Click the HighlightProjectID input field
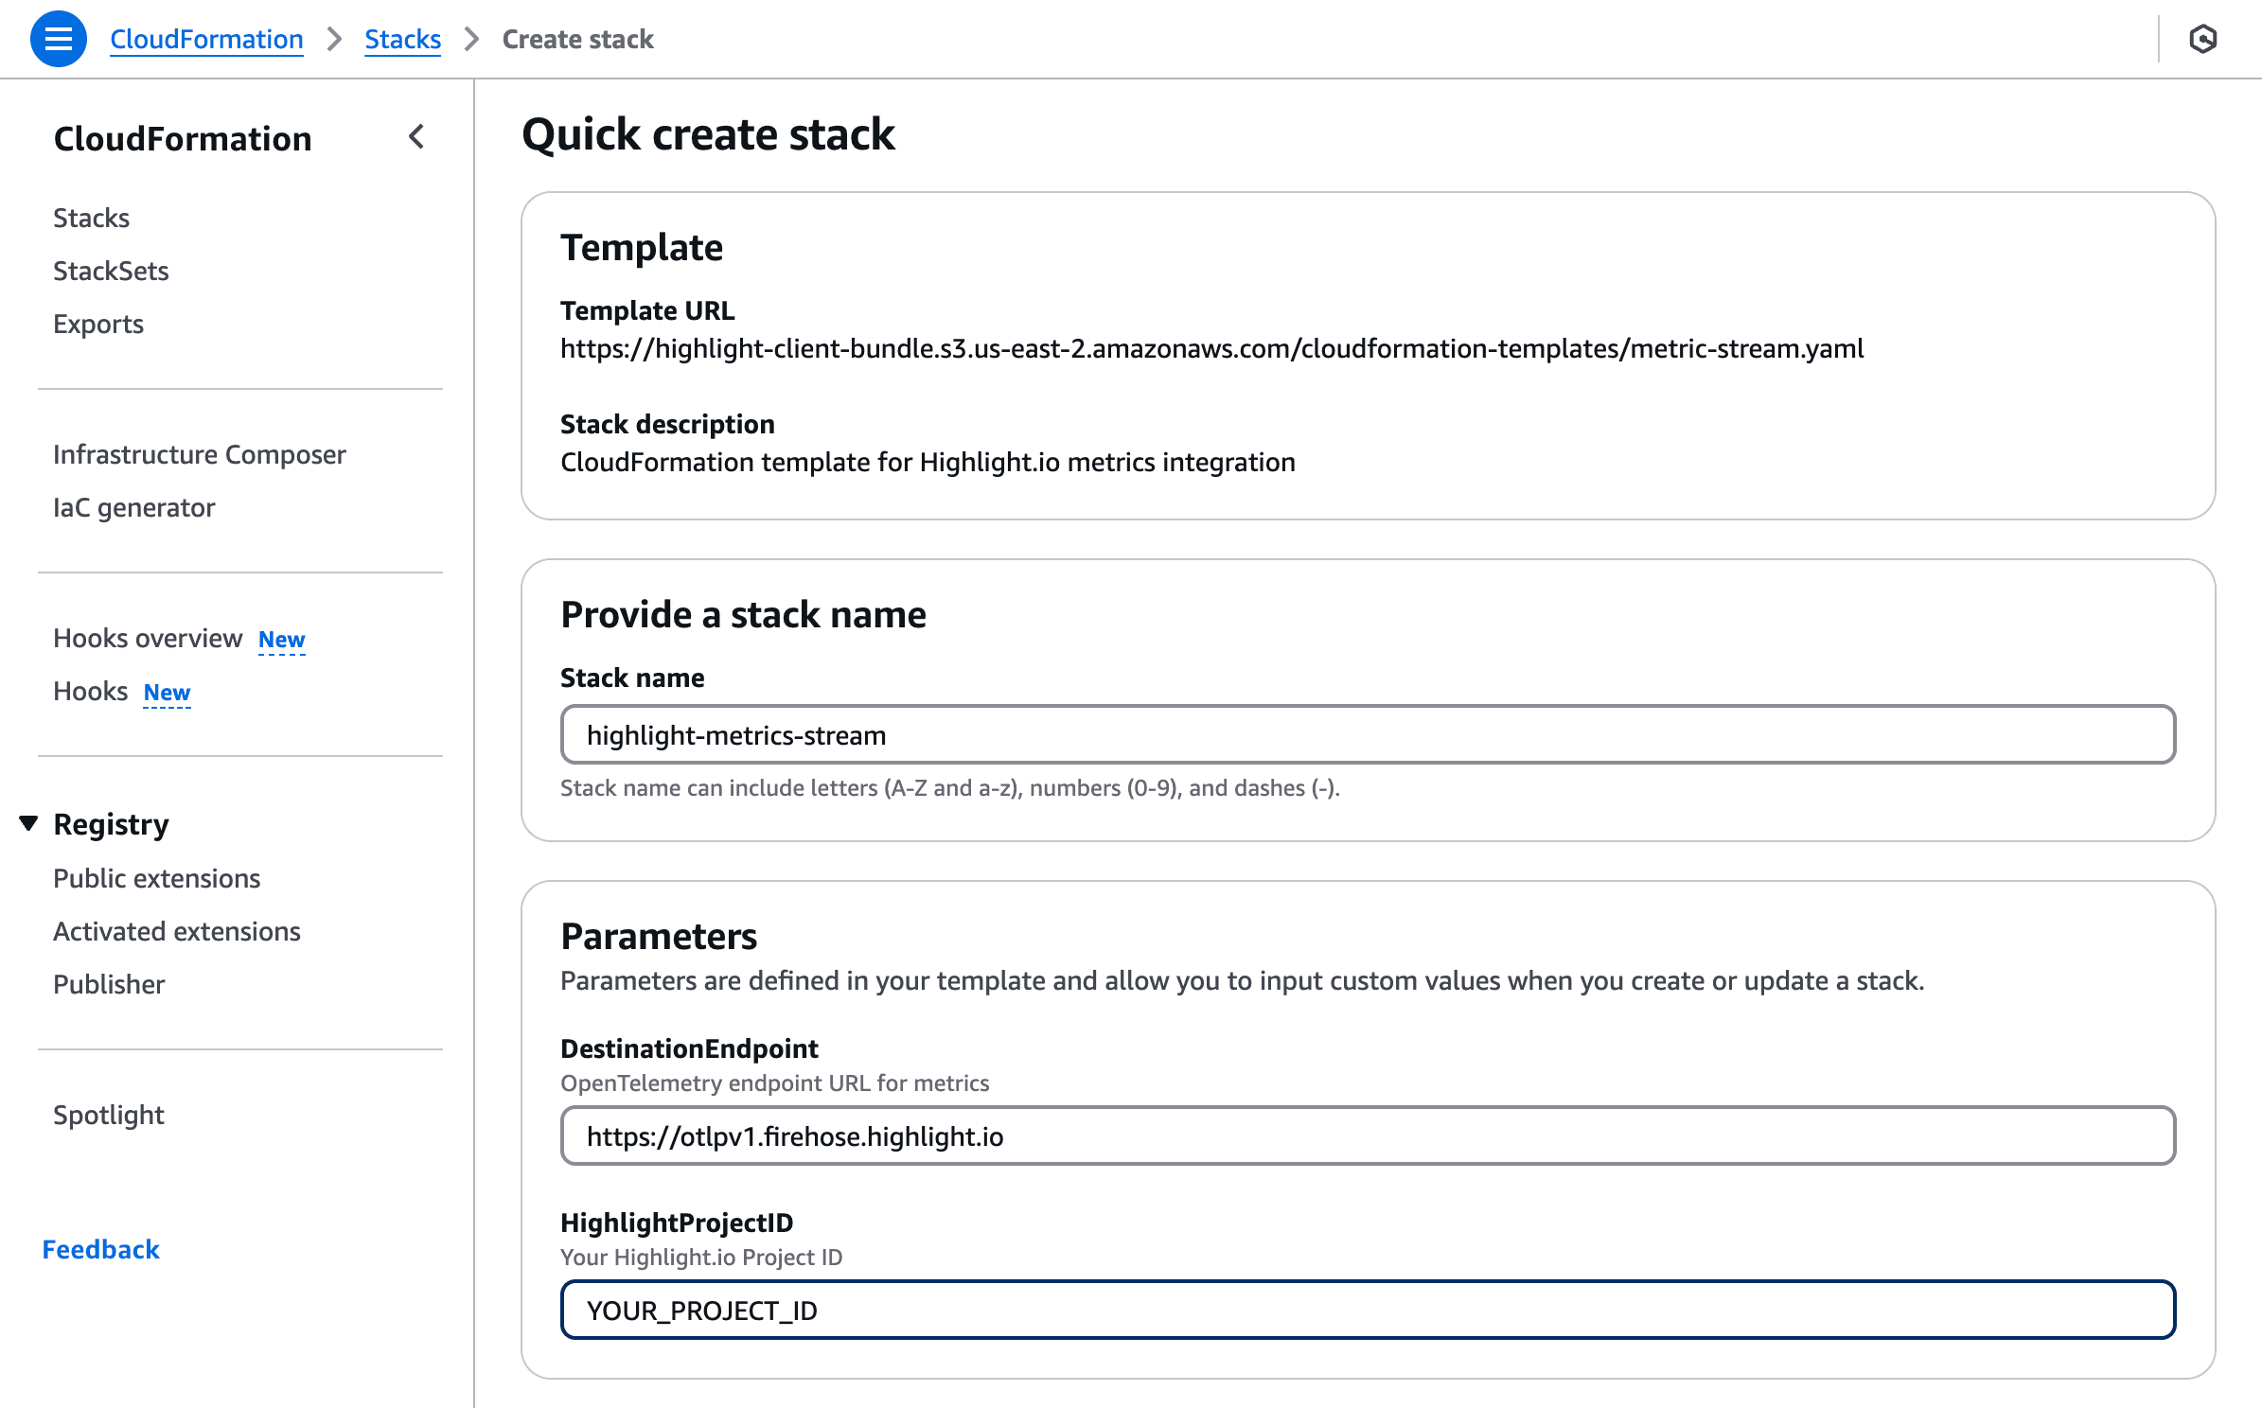The height and width of the screenshot is (1408, 2262). [1367, 1310]
